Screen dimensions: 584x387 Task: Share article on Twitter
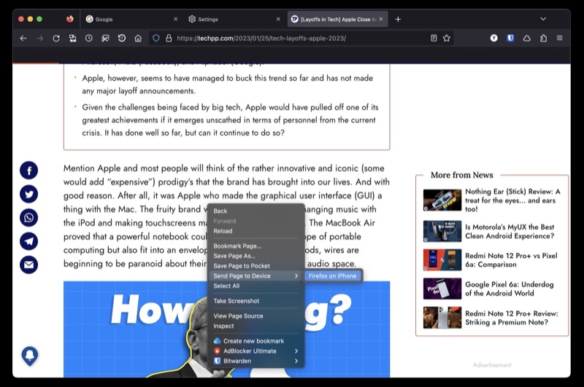coord(28,194)
